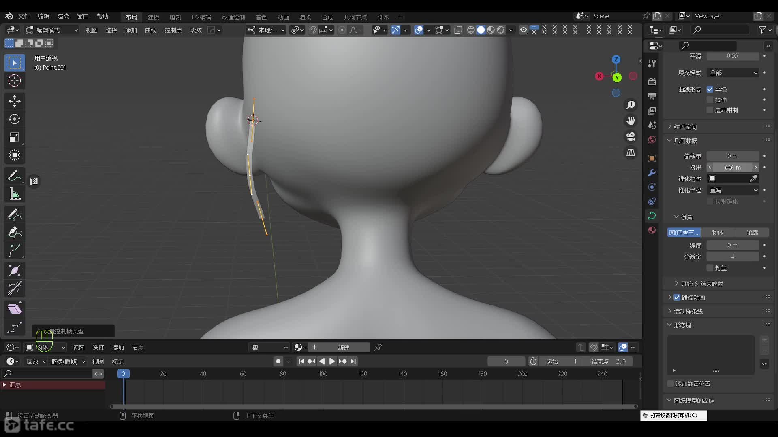Screen dimensions: 778x437
Task: Click the pan view hand icon
Action: coord(631,121)
